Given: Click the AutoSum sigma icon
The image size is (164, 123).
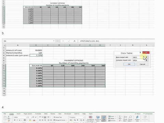Looking at the screenshot, I should click(x=120, y=117).
